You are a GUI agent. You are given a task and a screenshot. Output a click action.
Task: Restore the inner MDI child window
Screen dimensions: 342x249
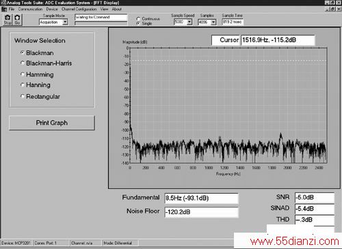(333, 9)
